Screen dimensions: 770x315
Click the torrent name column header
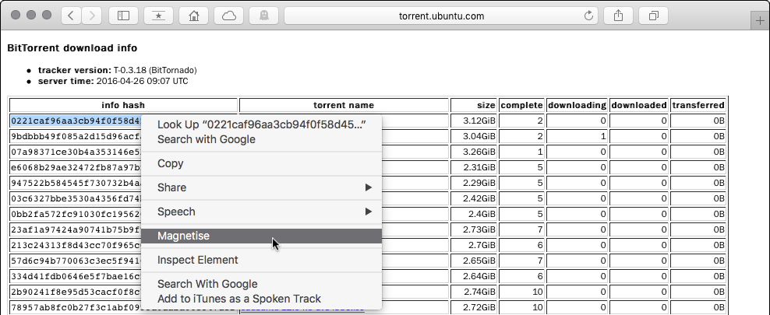(x=344, y=105)
